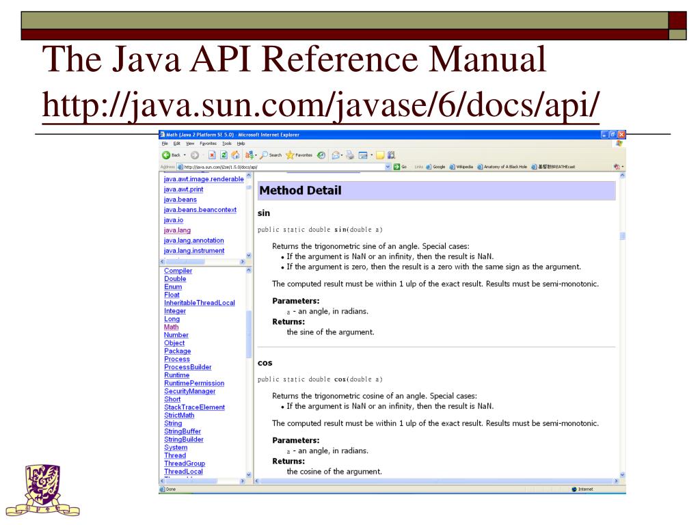
Task: Open the Integer class link
Action: pyautogui.click(x=175, y=311)
